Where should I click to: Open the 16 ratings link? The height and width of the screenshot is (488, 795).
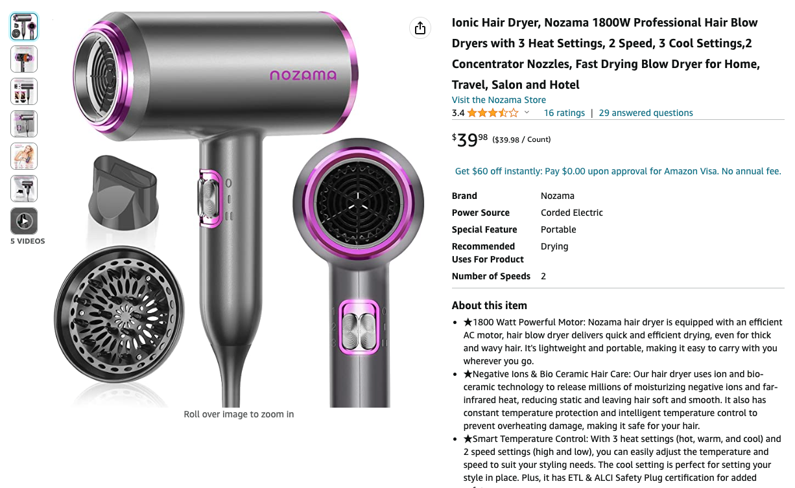(x=564, y=113)
